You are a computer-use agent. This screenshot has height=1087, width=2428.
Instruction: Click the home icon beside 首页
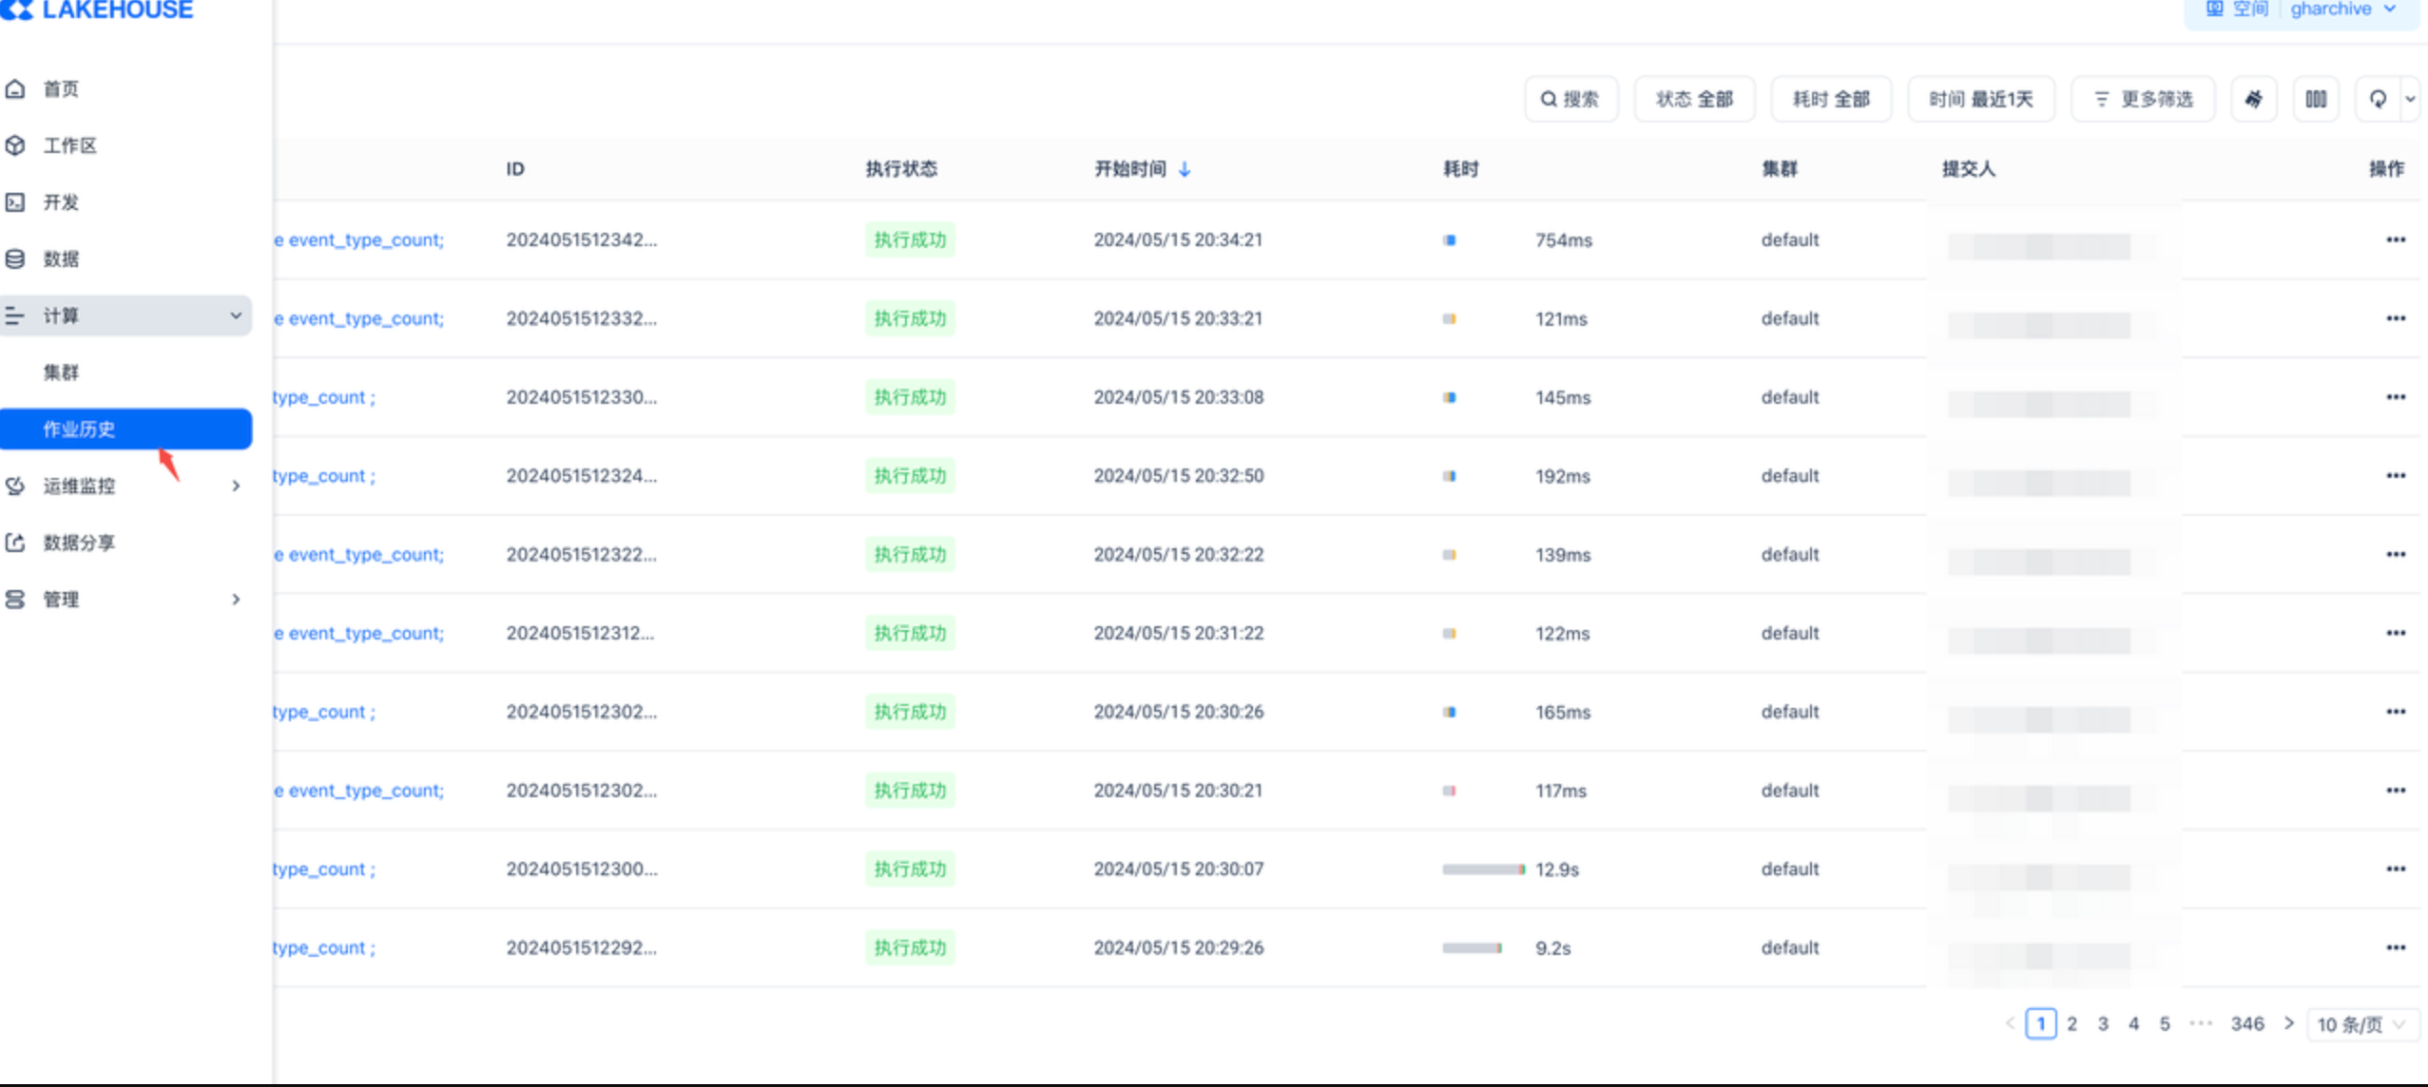tap(15, 88)
